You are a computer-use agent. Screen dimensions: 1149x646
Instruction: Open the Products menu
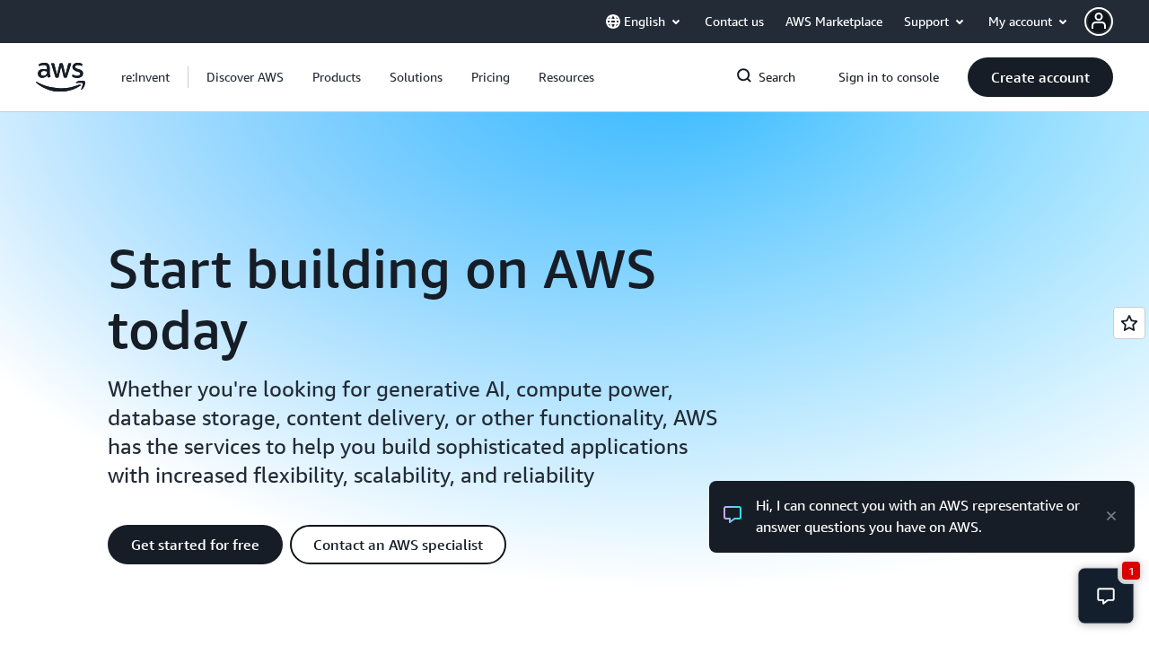pyautogui.click(x=336, y=77)
